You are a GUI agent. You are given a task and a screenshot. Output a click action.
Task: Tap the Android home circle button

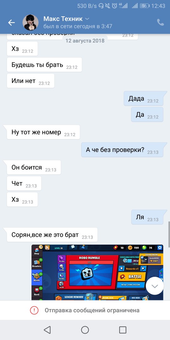(x=85, y=330)
